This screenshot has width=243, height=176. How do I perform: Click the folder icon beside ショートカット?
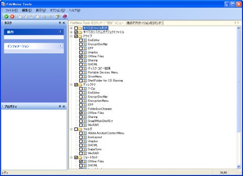pos(80,158)
